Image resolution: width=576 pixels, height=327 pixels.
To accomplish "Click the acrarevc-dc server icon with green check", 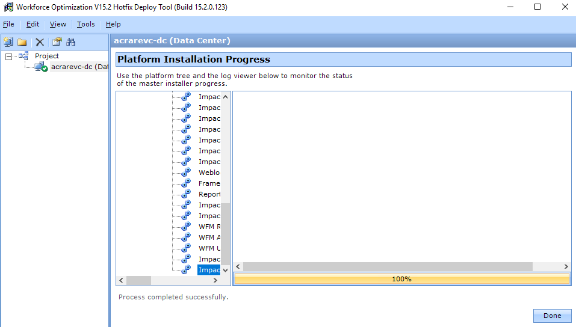I will click(41, 67).
